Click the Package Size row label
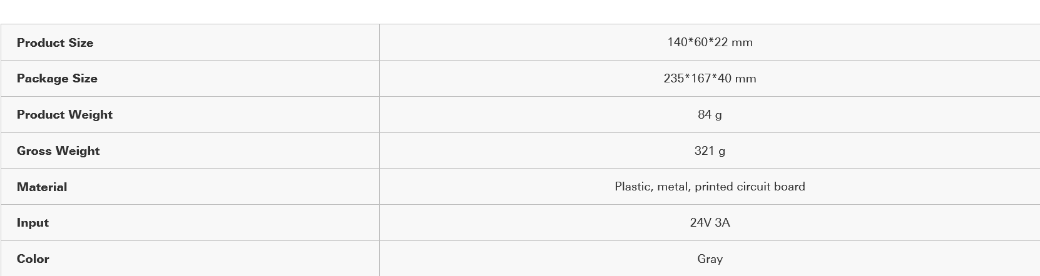 [x=57, y=79]
